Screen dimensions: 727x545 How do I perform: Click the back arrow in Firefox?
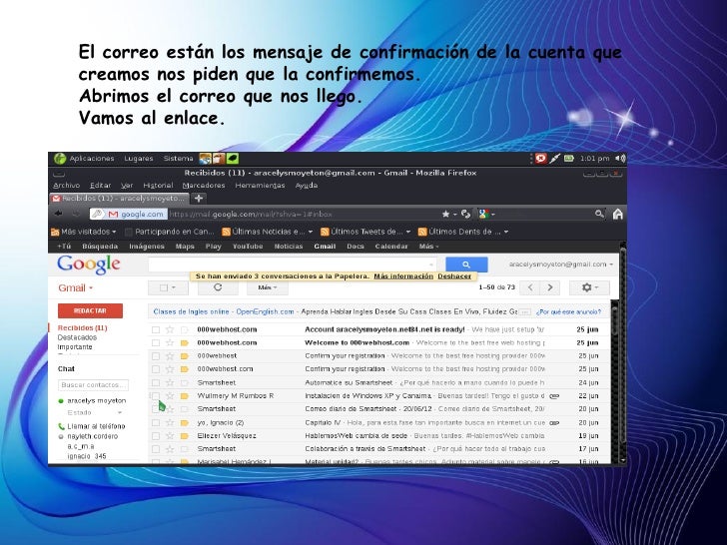[x=58, y=214]
